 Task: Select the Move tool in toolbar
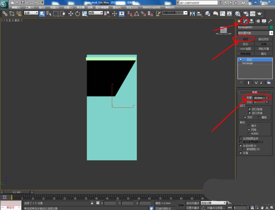tap(71, 13)
